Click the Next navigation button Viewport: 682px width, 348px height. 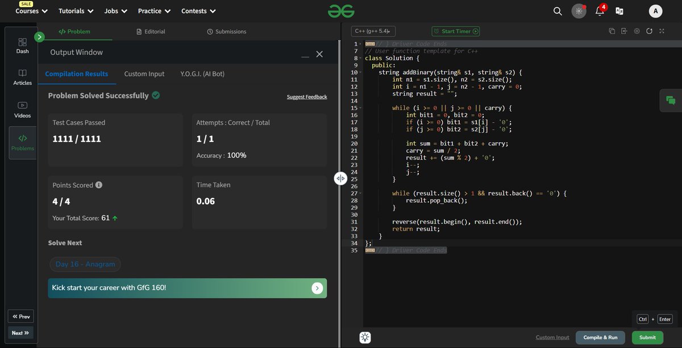[20, 333]
